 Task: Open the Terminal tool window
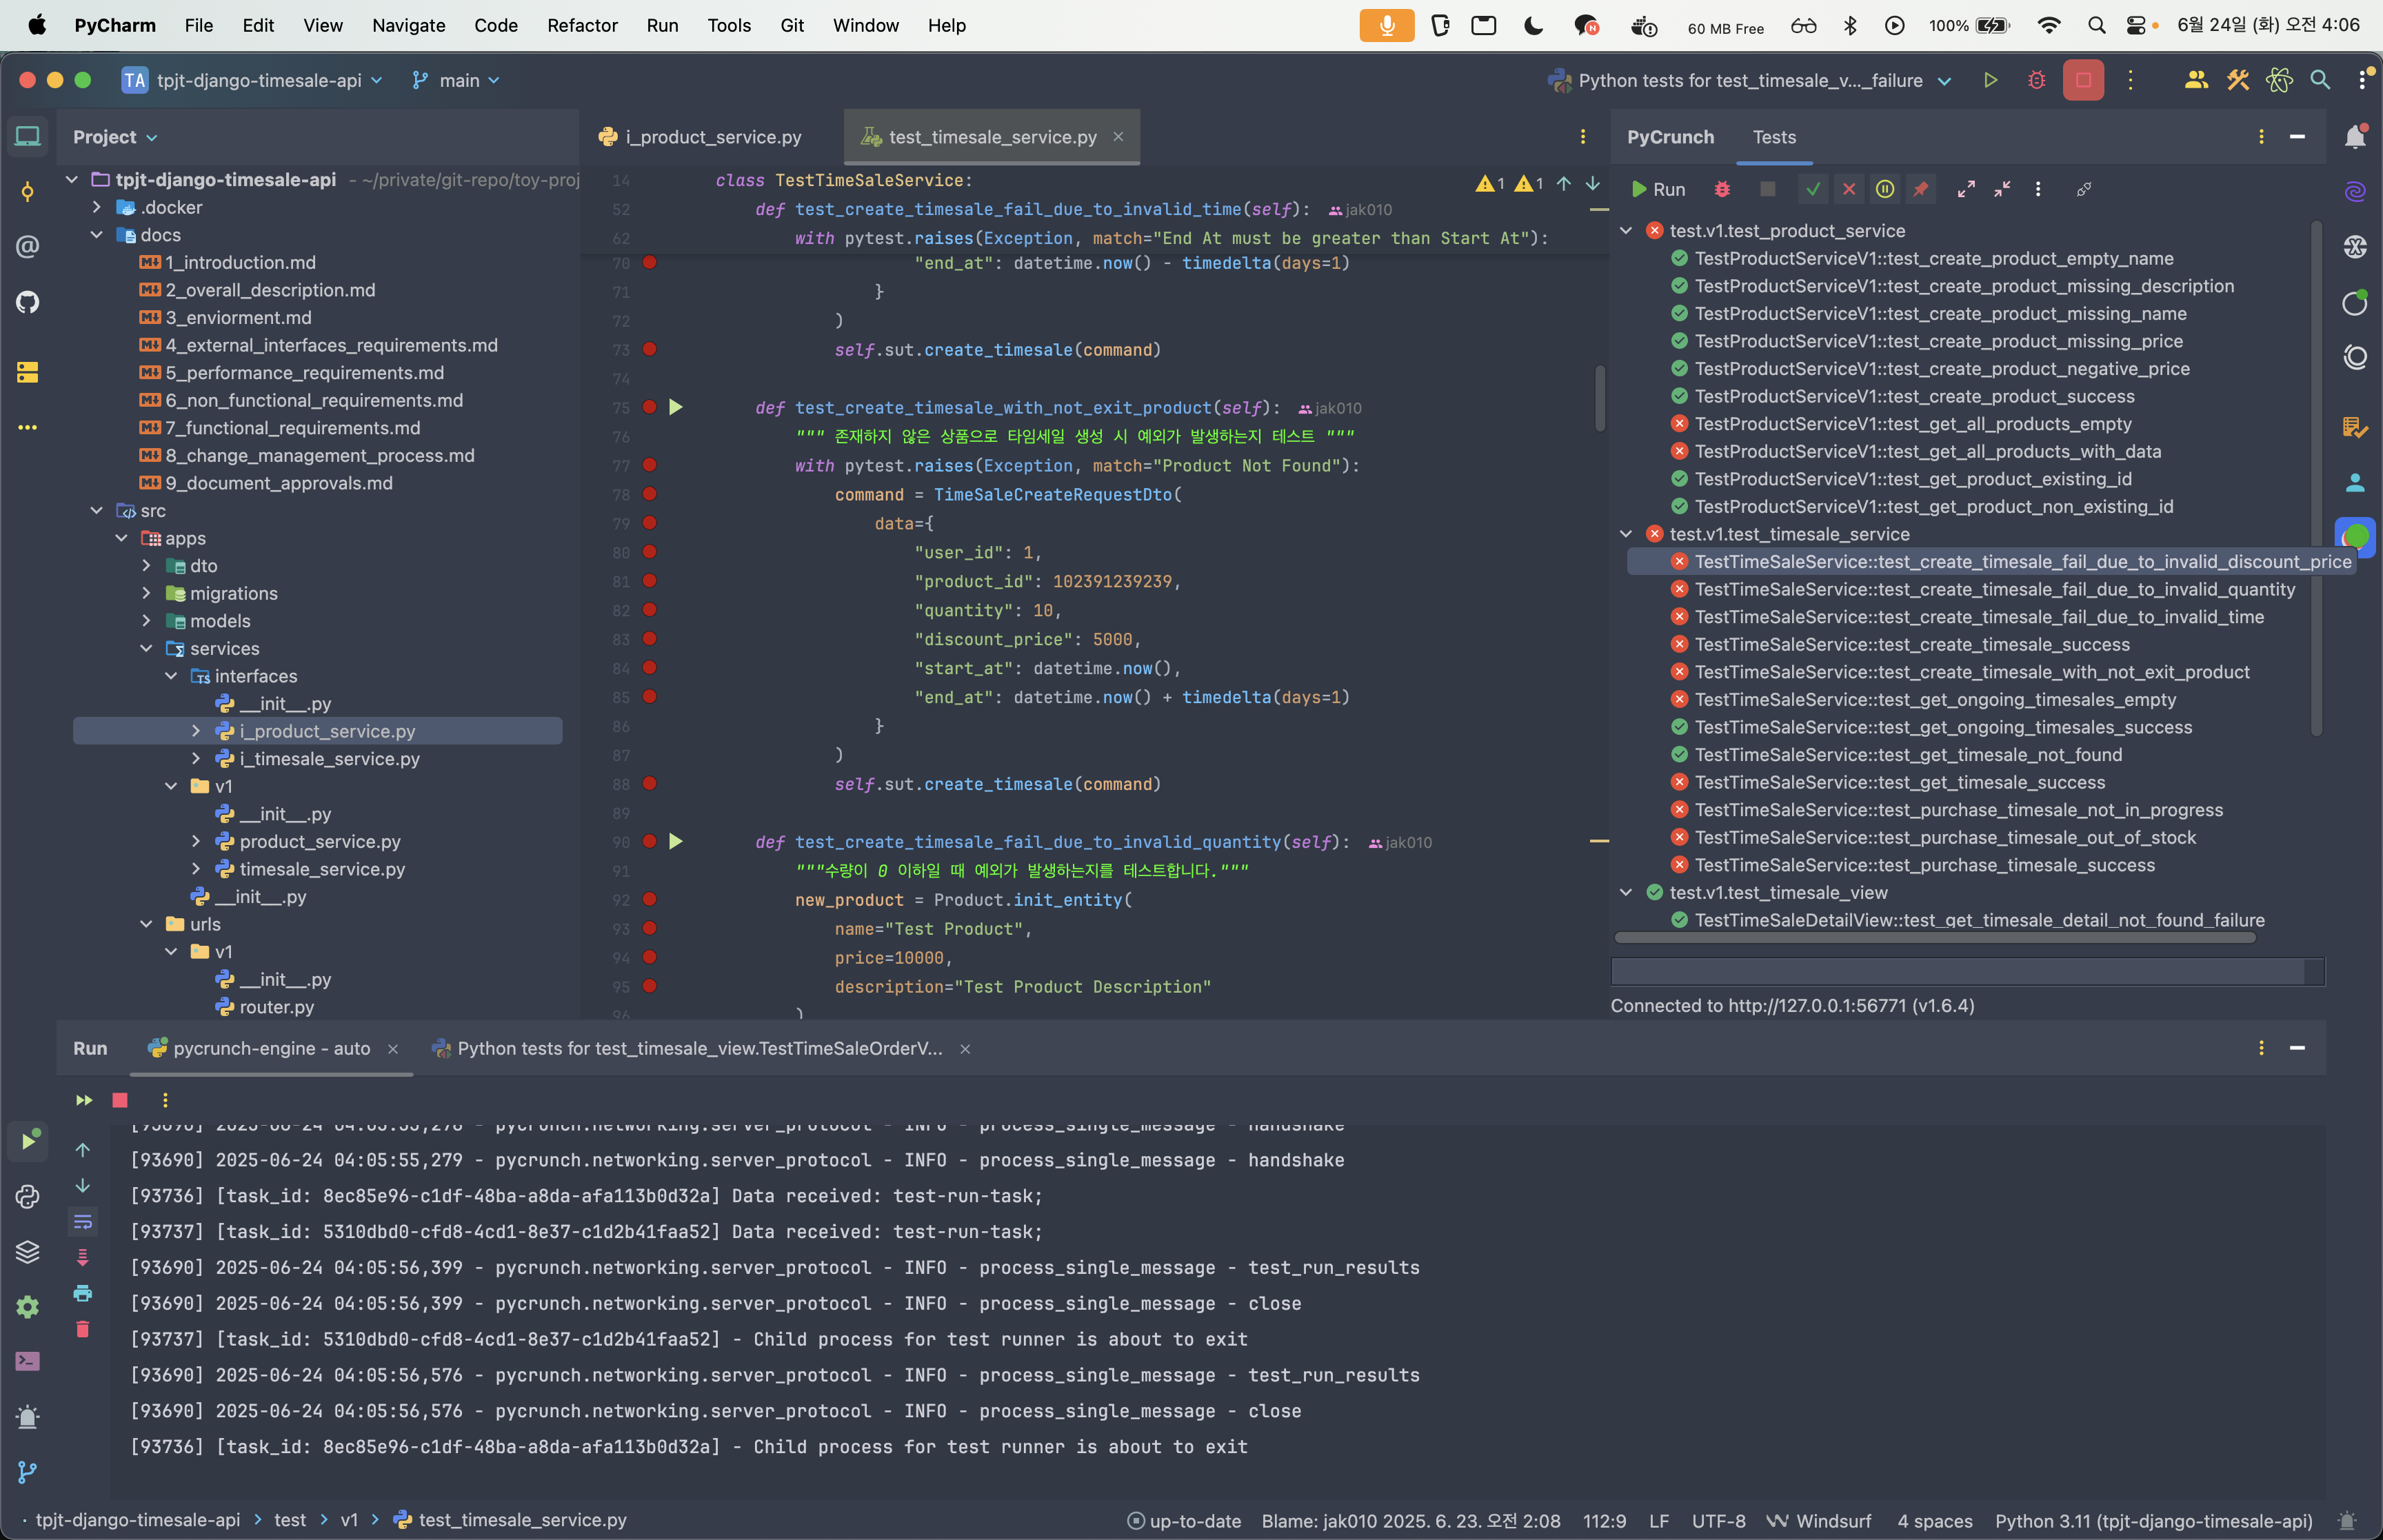tap(28, 1361)
